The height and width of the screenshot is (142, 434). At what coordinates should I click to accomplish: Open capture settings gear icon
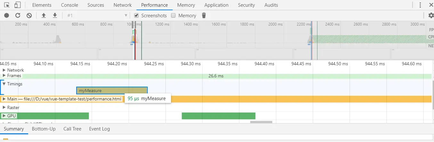(431, 15)
